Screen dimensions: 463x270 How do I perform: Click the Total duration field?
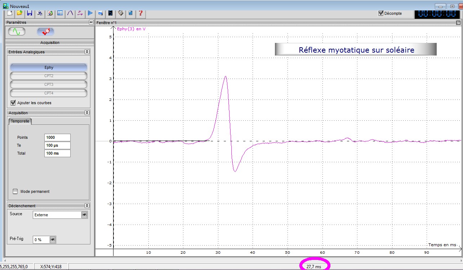click(x=57, y=153)
